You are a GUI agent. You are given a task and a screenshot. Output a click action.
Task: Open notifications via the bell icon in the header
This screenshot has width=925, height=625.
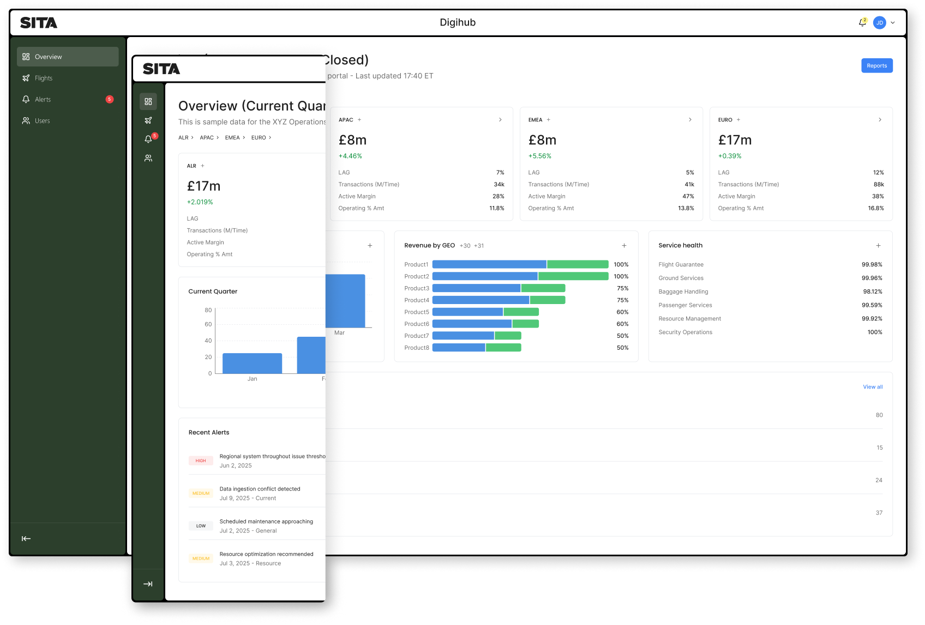pos(862,23)
